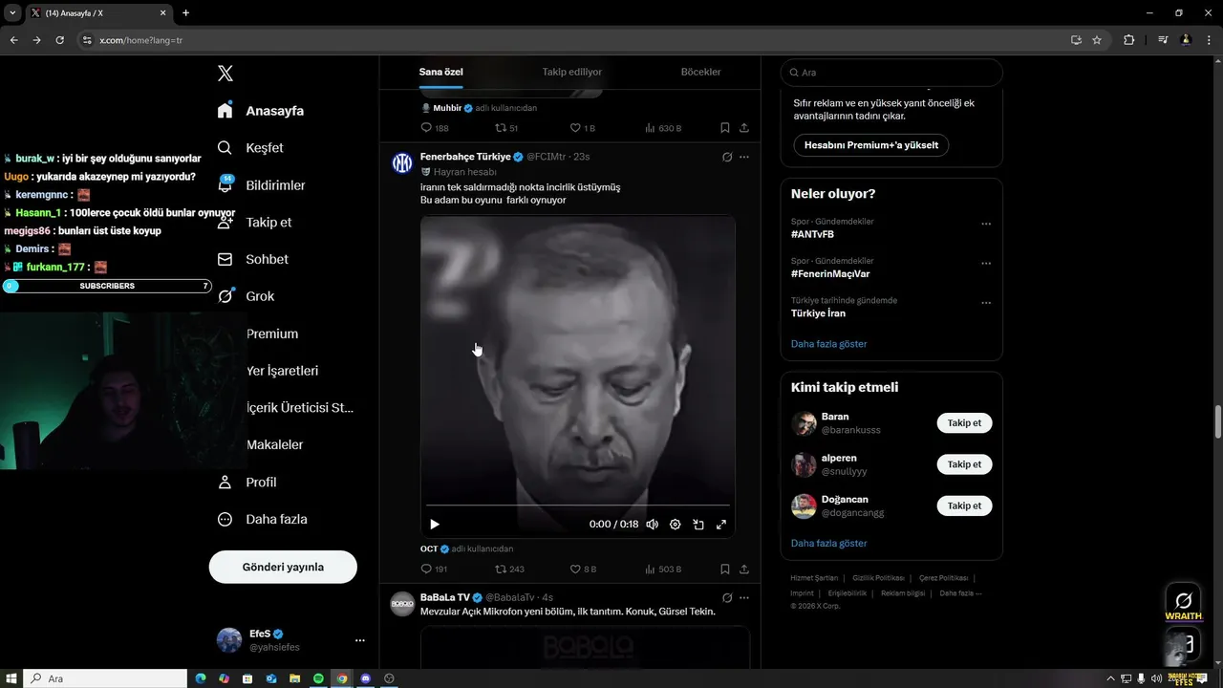Mute or unmute the video sound
Screen dimensions: 1223x688
click(652, 524)
